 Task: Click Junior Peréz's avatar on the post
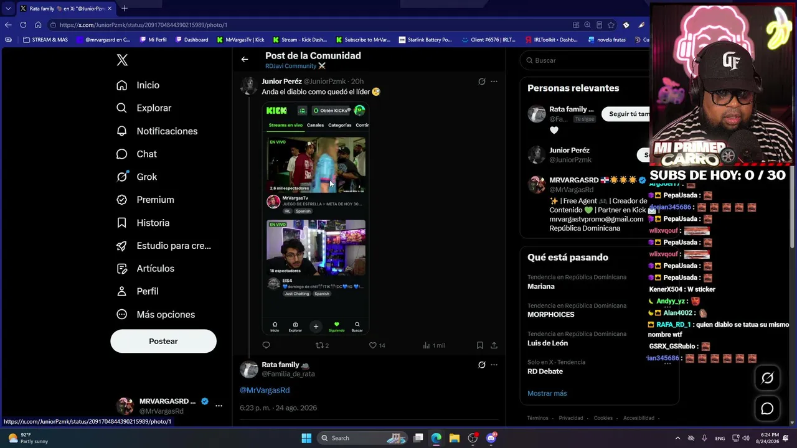[x=249, y=86]
